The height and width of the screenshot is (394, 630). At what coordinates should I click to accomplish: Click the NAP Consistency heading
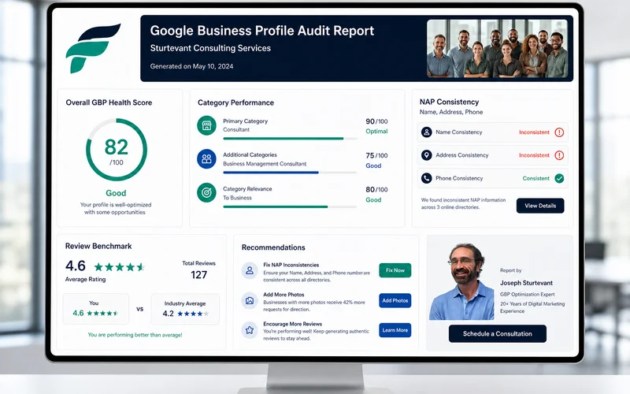tap(449, 102)
